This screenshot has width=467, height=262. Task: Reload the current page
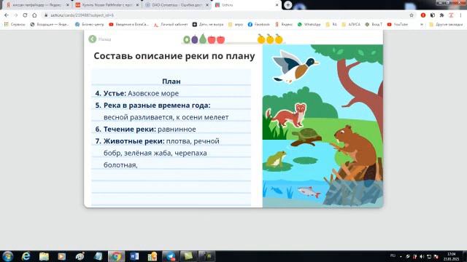pyautogui.click(x=25, y=15)
